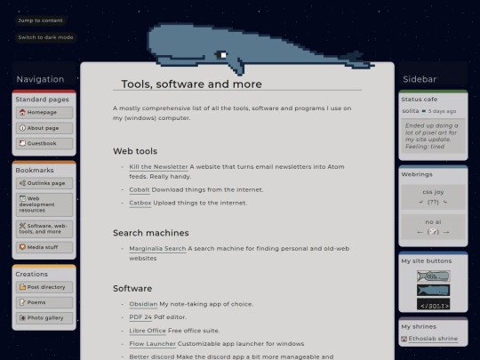The height and width of the screenshot is (360, 480).
Task: Click the Outlinks page icon
Action: [x=22, y=183]
